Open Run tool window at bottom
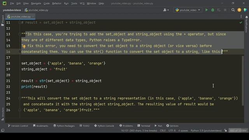Image resolution: width=249 pixels, height=140 pixels. point(158,126)
